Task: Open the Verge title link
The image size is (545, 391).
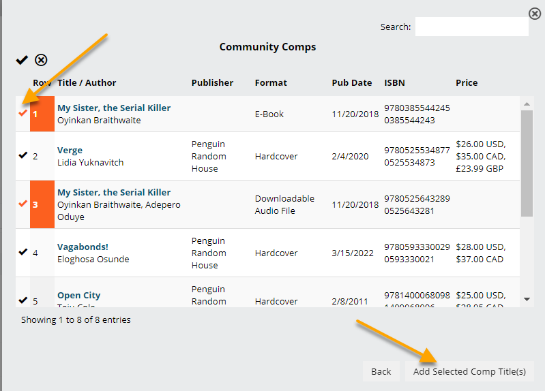Action: pos(70,151)
